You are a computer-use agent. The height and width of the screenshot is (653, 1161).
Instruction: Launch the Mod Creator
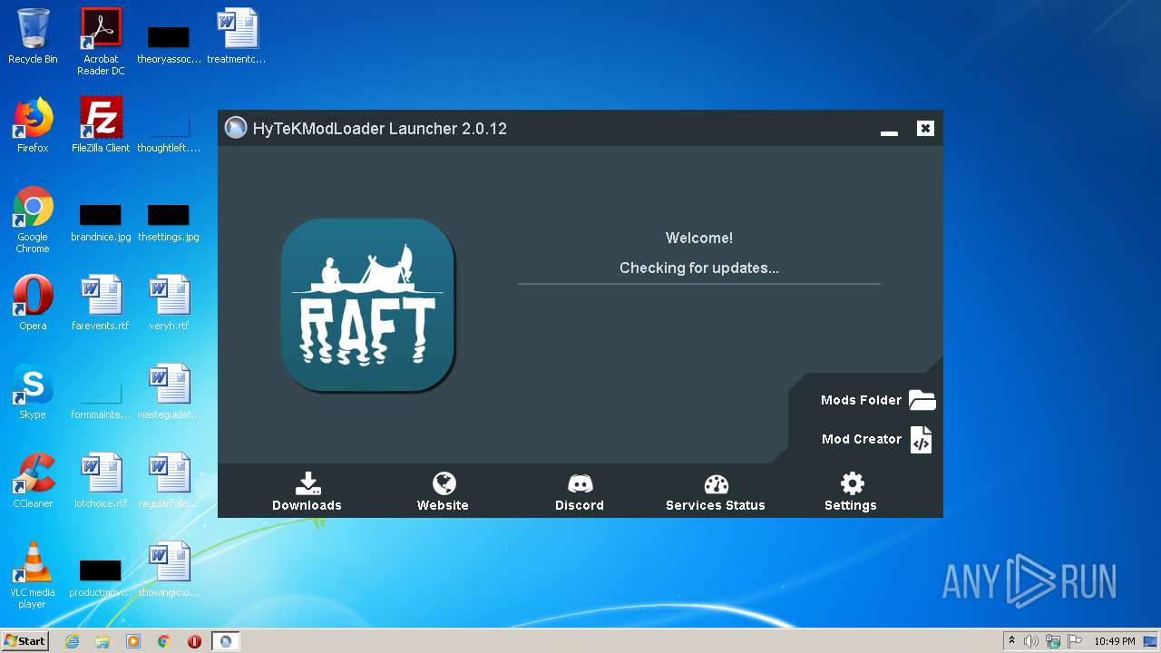pyautogui.click(x=877, y=439)
